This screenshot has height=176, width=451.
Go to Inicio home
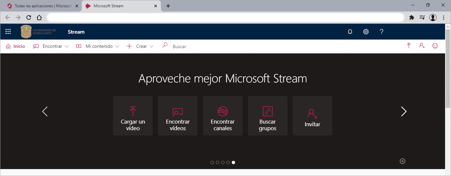[15, 46]
